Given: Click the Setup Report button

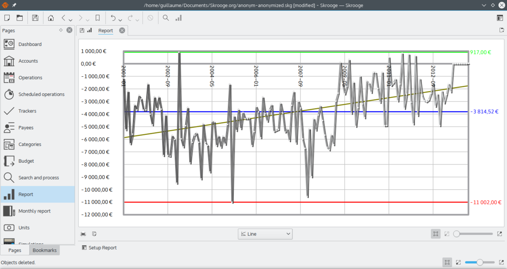Looking at the screenshot, I should point(99,247).
